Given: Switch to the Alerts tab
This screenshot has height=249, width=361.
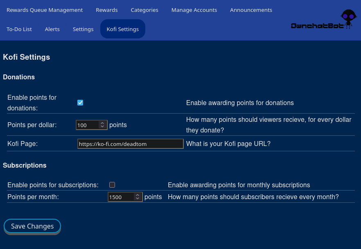Looking at the screenshot, I should [x=52, y=29].
